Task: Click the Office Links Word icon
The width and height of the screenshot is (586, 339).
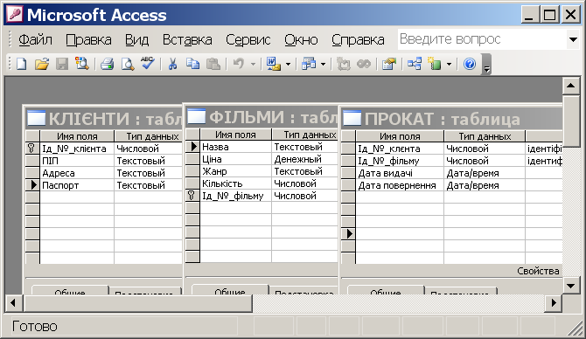Action: [273, 64]
